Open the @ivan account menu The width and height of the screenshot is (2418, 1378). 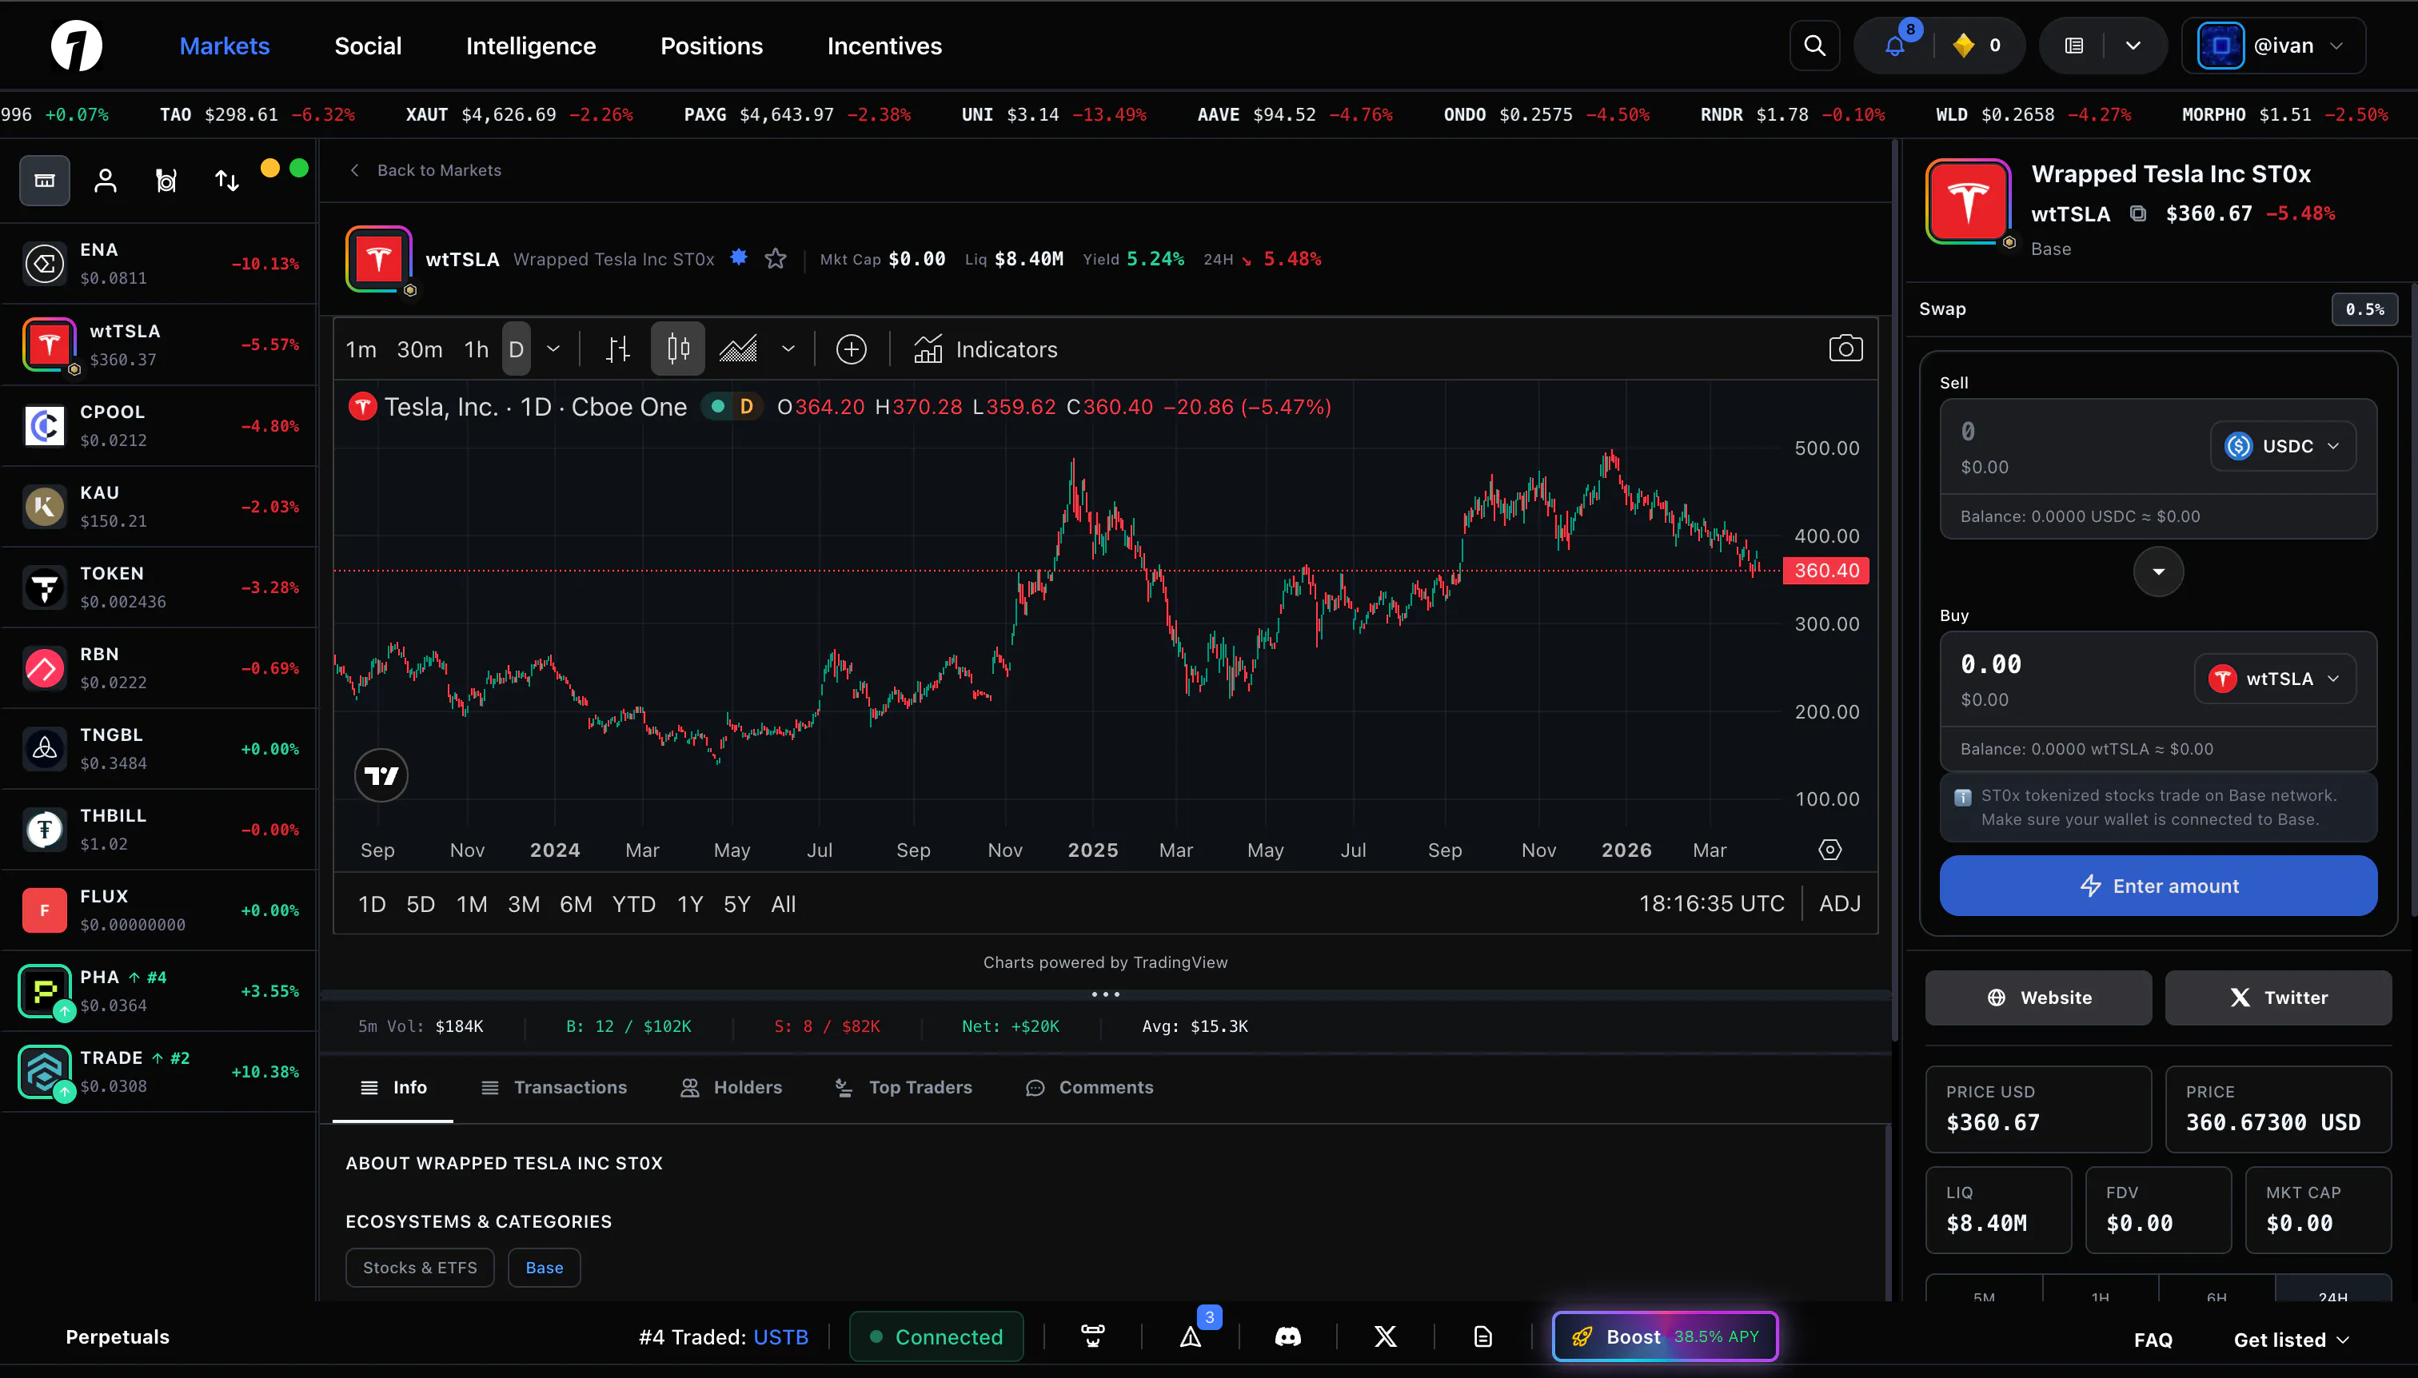(2273, 46)
